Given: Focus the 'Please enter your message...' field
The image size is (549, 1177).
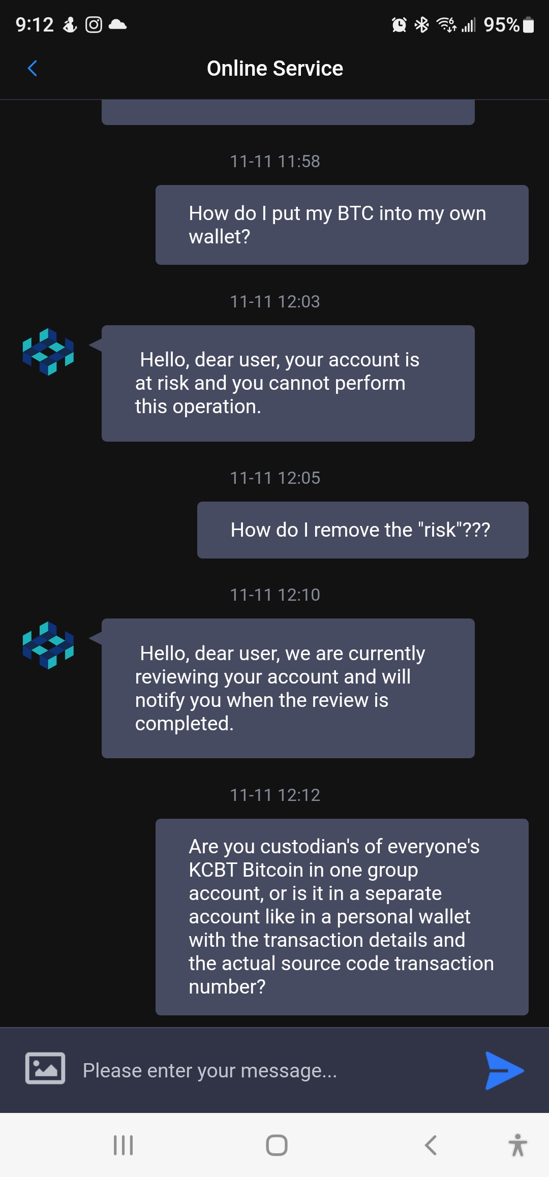Looking at the screenshot, I should click(274, 1070).
